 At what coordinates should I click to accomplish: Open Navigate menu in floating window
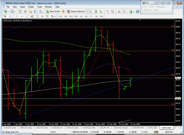pos(160,7)
